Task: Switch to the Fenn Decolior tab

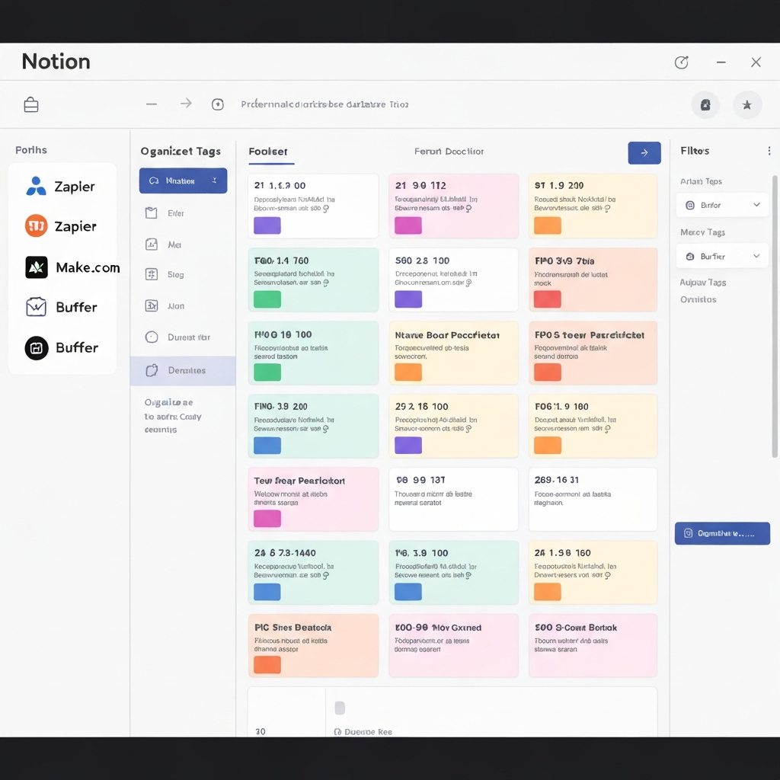Action: pos(449,152)
